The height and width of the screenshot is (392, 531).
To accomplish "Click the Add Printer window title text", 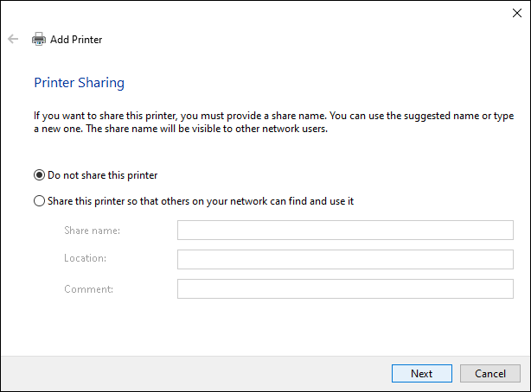I will tap(76, 40).
